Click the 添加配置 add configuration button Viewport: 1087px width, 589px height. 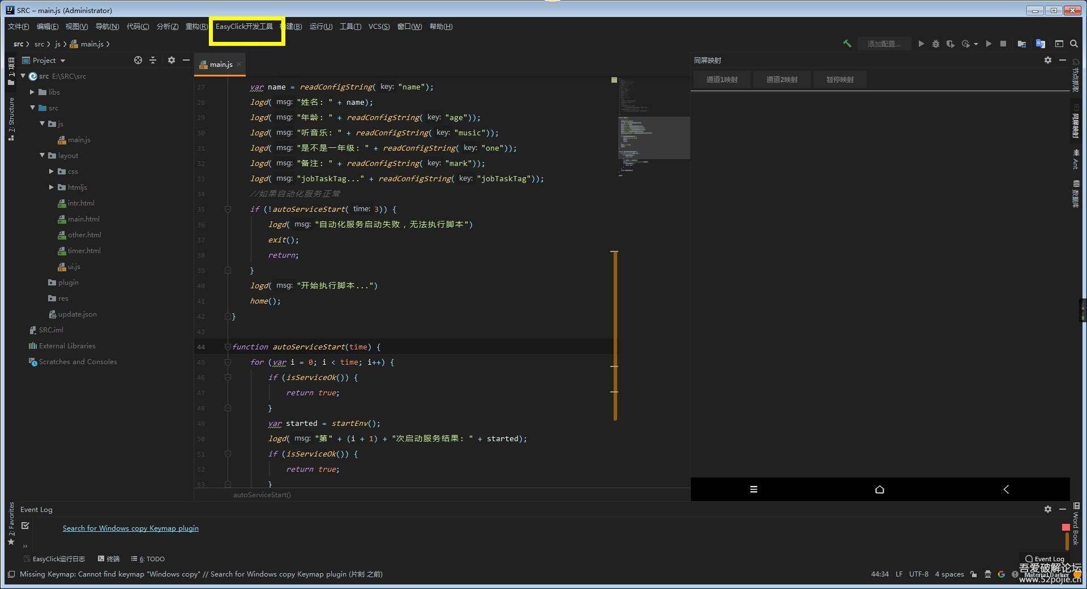[884, 44]
